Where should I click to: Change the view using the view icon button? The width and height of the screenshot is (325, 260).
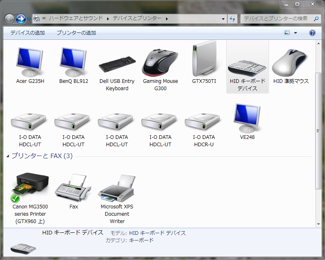click(x=287, y=32)
